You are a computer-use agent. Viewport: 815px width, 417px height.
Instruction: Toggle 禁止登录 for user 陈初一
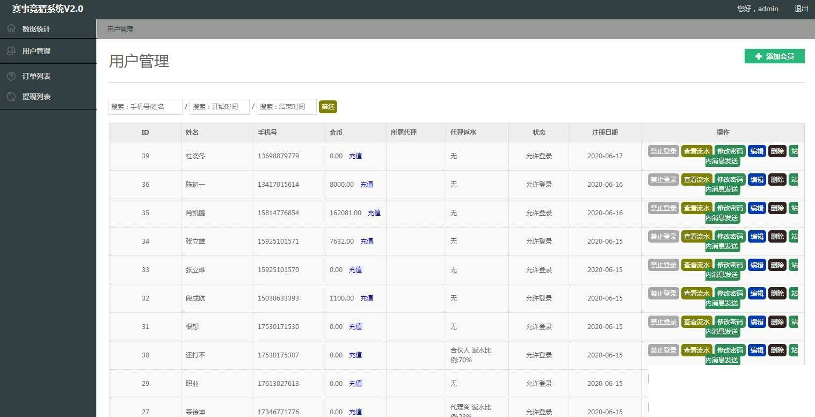[663, 180]
